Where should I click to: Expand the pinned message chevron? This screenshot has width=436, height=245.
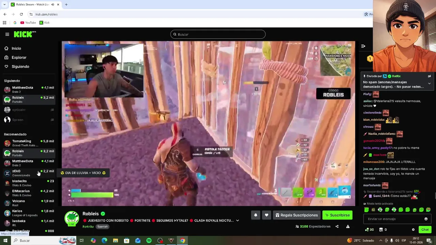pos(429,83)
